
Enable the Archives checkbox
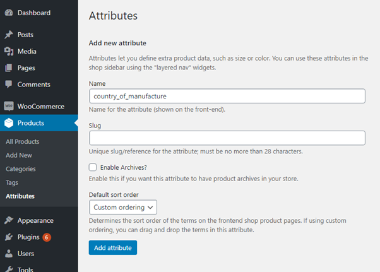coord(93,167)
